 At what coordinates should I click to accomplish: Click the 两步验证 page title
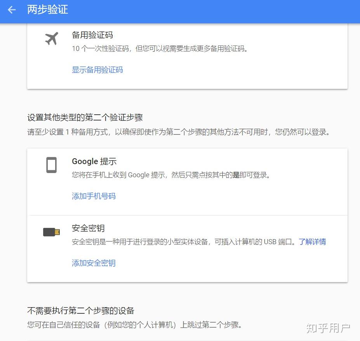pos(47,10)
